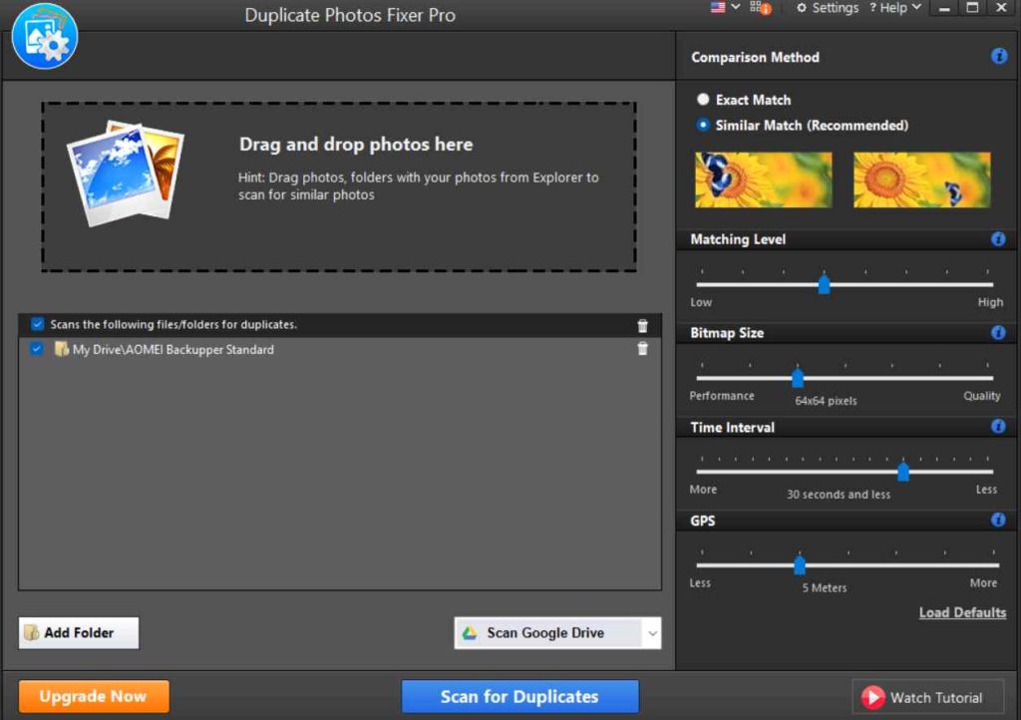Image resolution: width=1021 pixels, height=720 pixels.
Task: Click the GPS slider handle
Action: coord(800,564)
